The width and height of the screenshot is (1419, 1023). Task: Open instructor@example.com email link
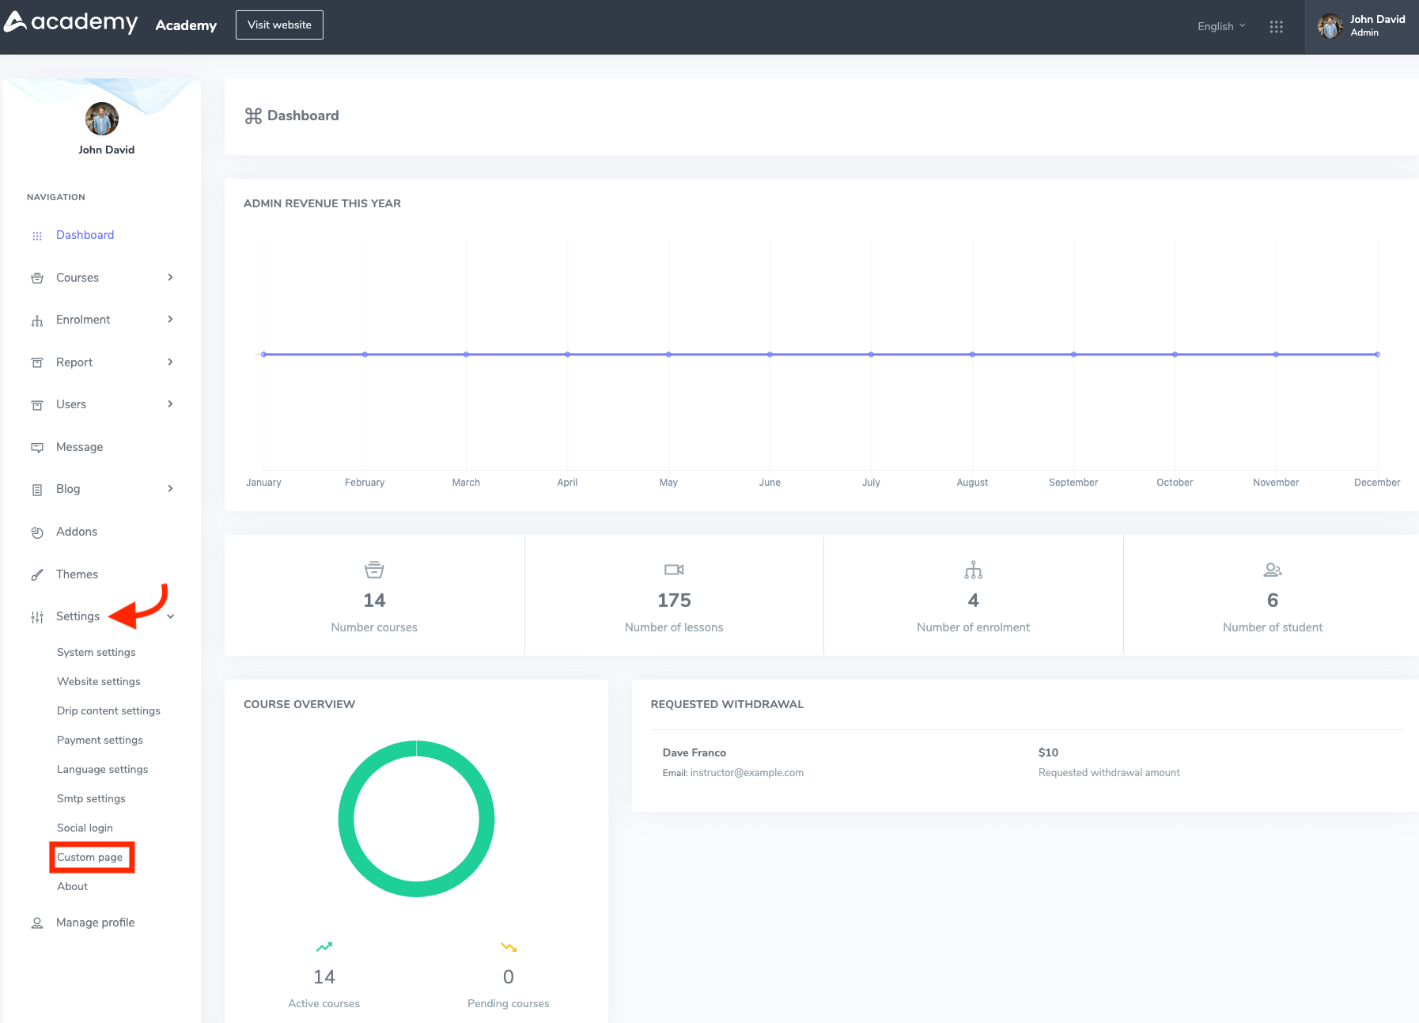click(746, 772)
